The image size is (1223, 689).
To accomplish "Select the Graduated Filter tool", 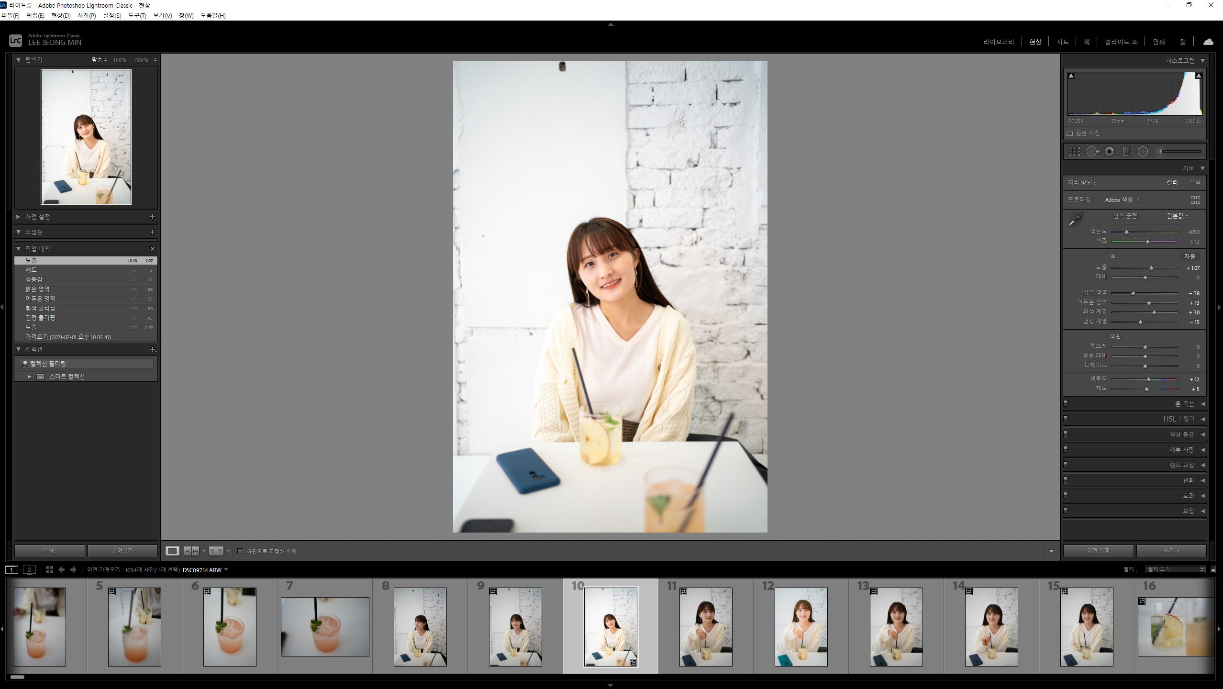I will point(1126,152).
